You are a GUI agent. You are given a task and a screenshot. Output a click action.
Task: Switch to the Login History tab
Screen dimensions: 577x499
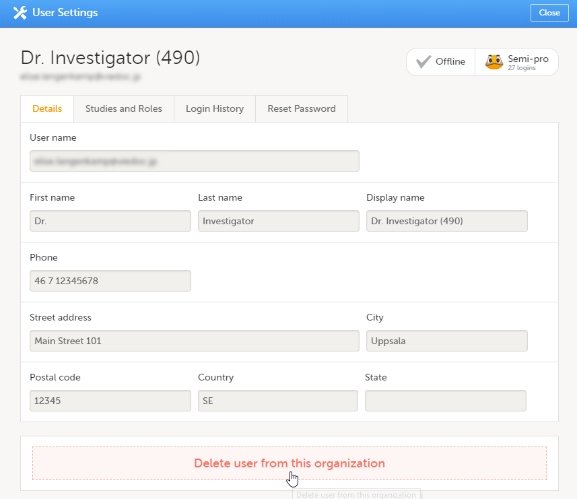tap(214, 108)
